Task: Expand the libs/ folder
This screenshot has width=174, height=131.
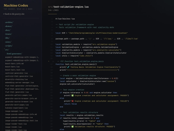Action: pos(7,38)
